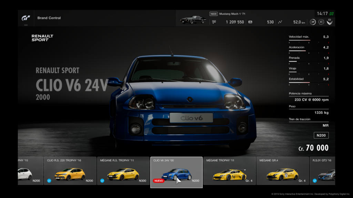This screenshot has width=353, height=198.
Task: Click the mileage points icon beside 530
Action: 250,22
